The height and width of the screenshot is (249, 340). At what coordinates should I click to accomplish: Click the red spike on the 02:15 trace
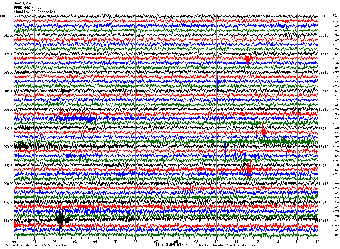click(x=248, y=58)
